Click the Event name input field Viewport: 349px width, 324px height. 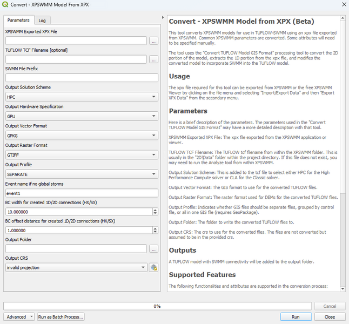click(82, 193)
